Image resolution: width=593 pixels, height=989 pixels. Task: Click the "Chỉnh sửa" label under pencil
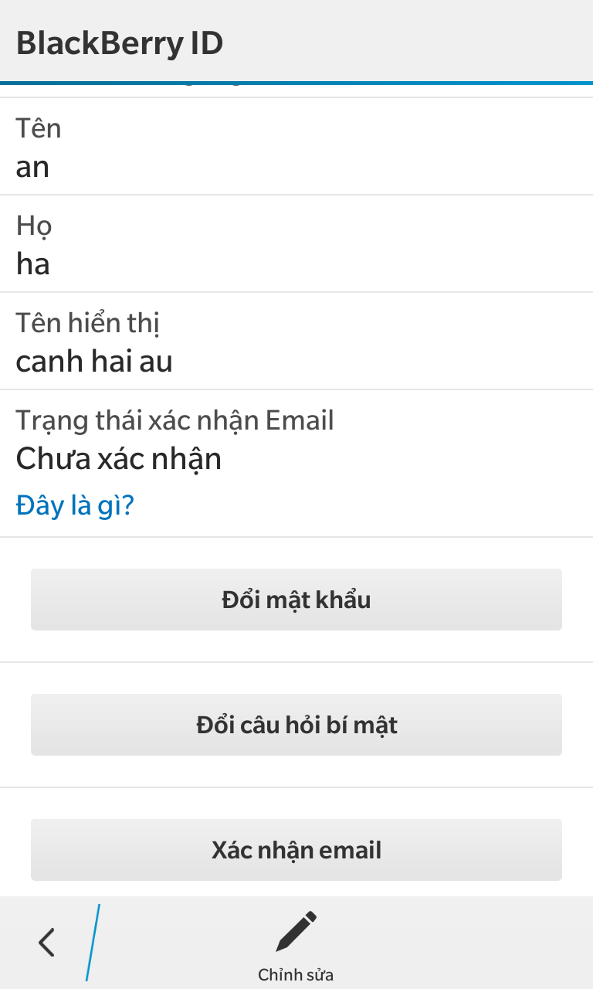click(x=296, y=975)
